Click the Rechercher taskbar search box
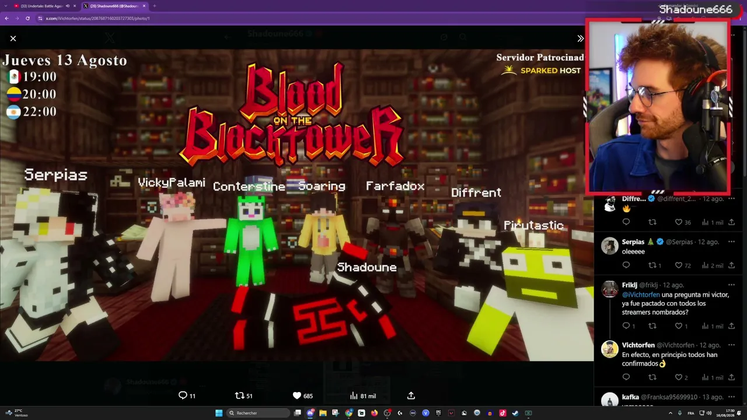Screen dimensions: 747x420 [259, 413]
